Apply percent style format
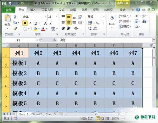Screen dimensions: 158x123 coord(98,23)
